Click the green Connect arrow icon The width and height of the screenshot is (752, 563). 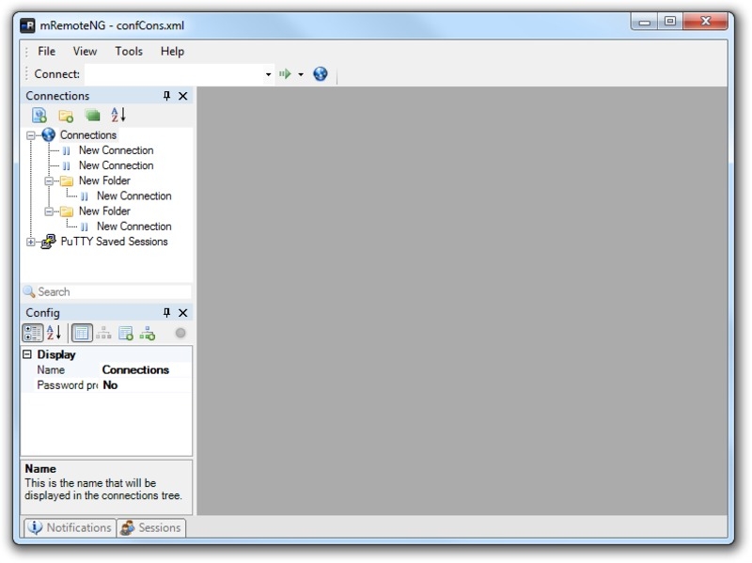[x=285, y=74]
